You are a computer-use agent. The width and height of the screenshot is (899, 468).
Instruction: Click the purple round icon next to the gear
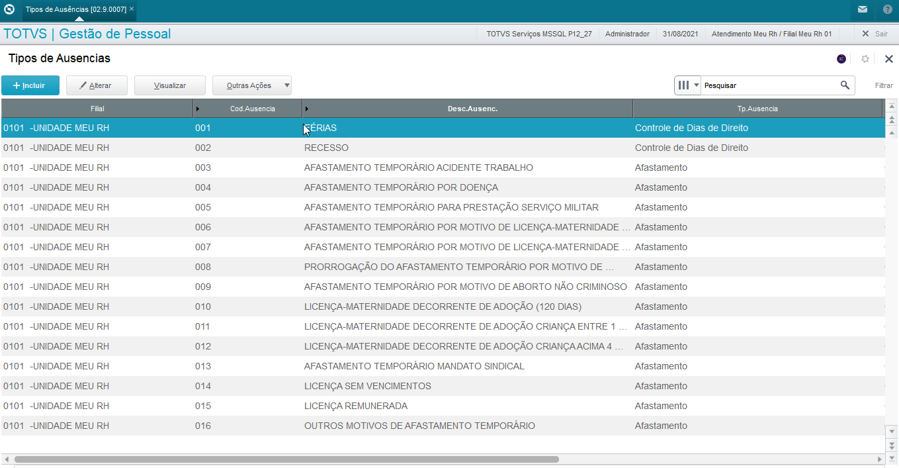(841, 59)
